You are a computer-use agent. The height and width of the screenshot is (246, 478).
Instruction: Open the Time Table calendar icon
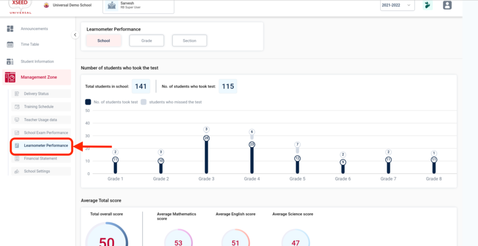10,44
